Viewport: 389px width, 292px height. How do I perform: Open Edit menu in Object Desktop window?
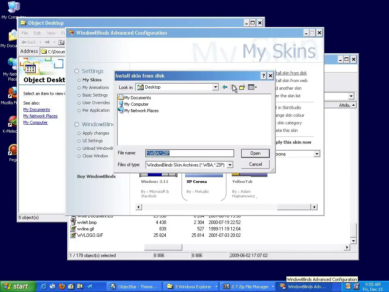pyautogui.click(x=37, y=33)
